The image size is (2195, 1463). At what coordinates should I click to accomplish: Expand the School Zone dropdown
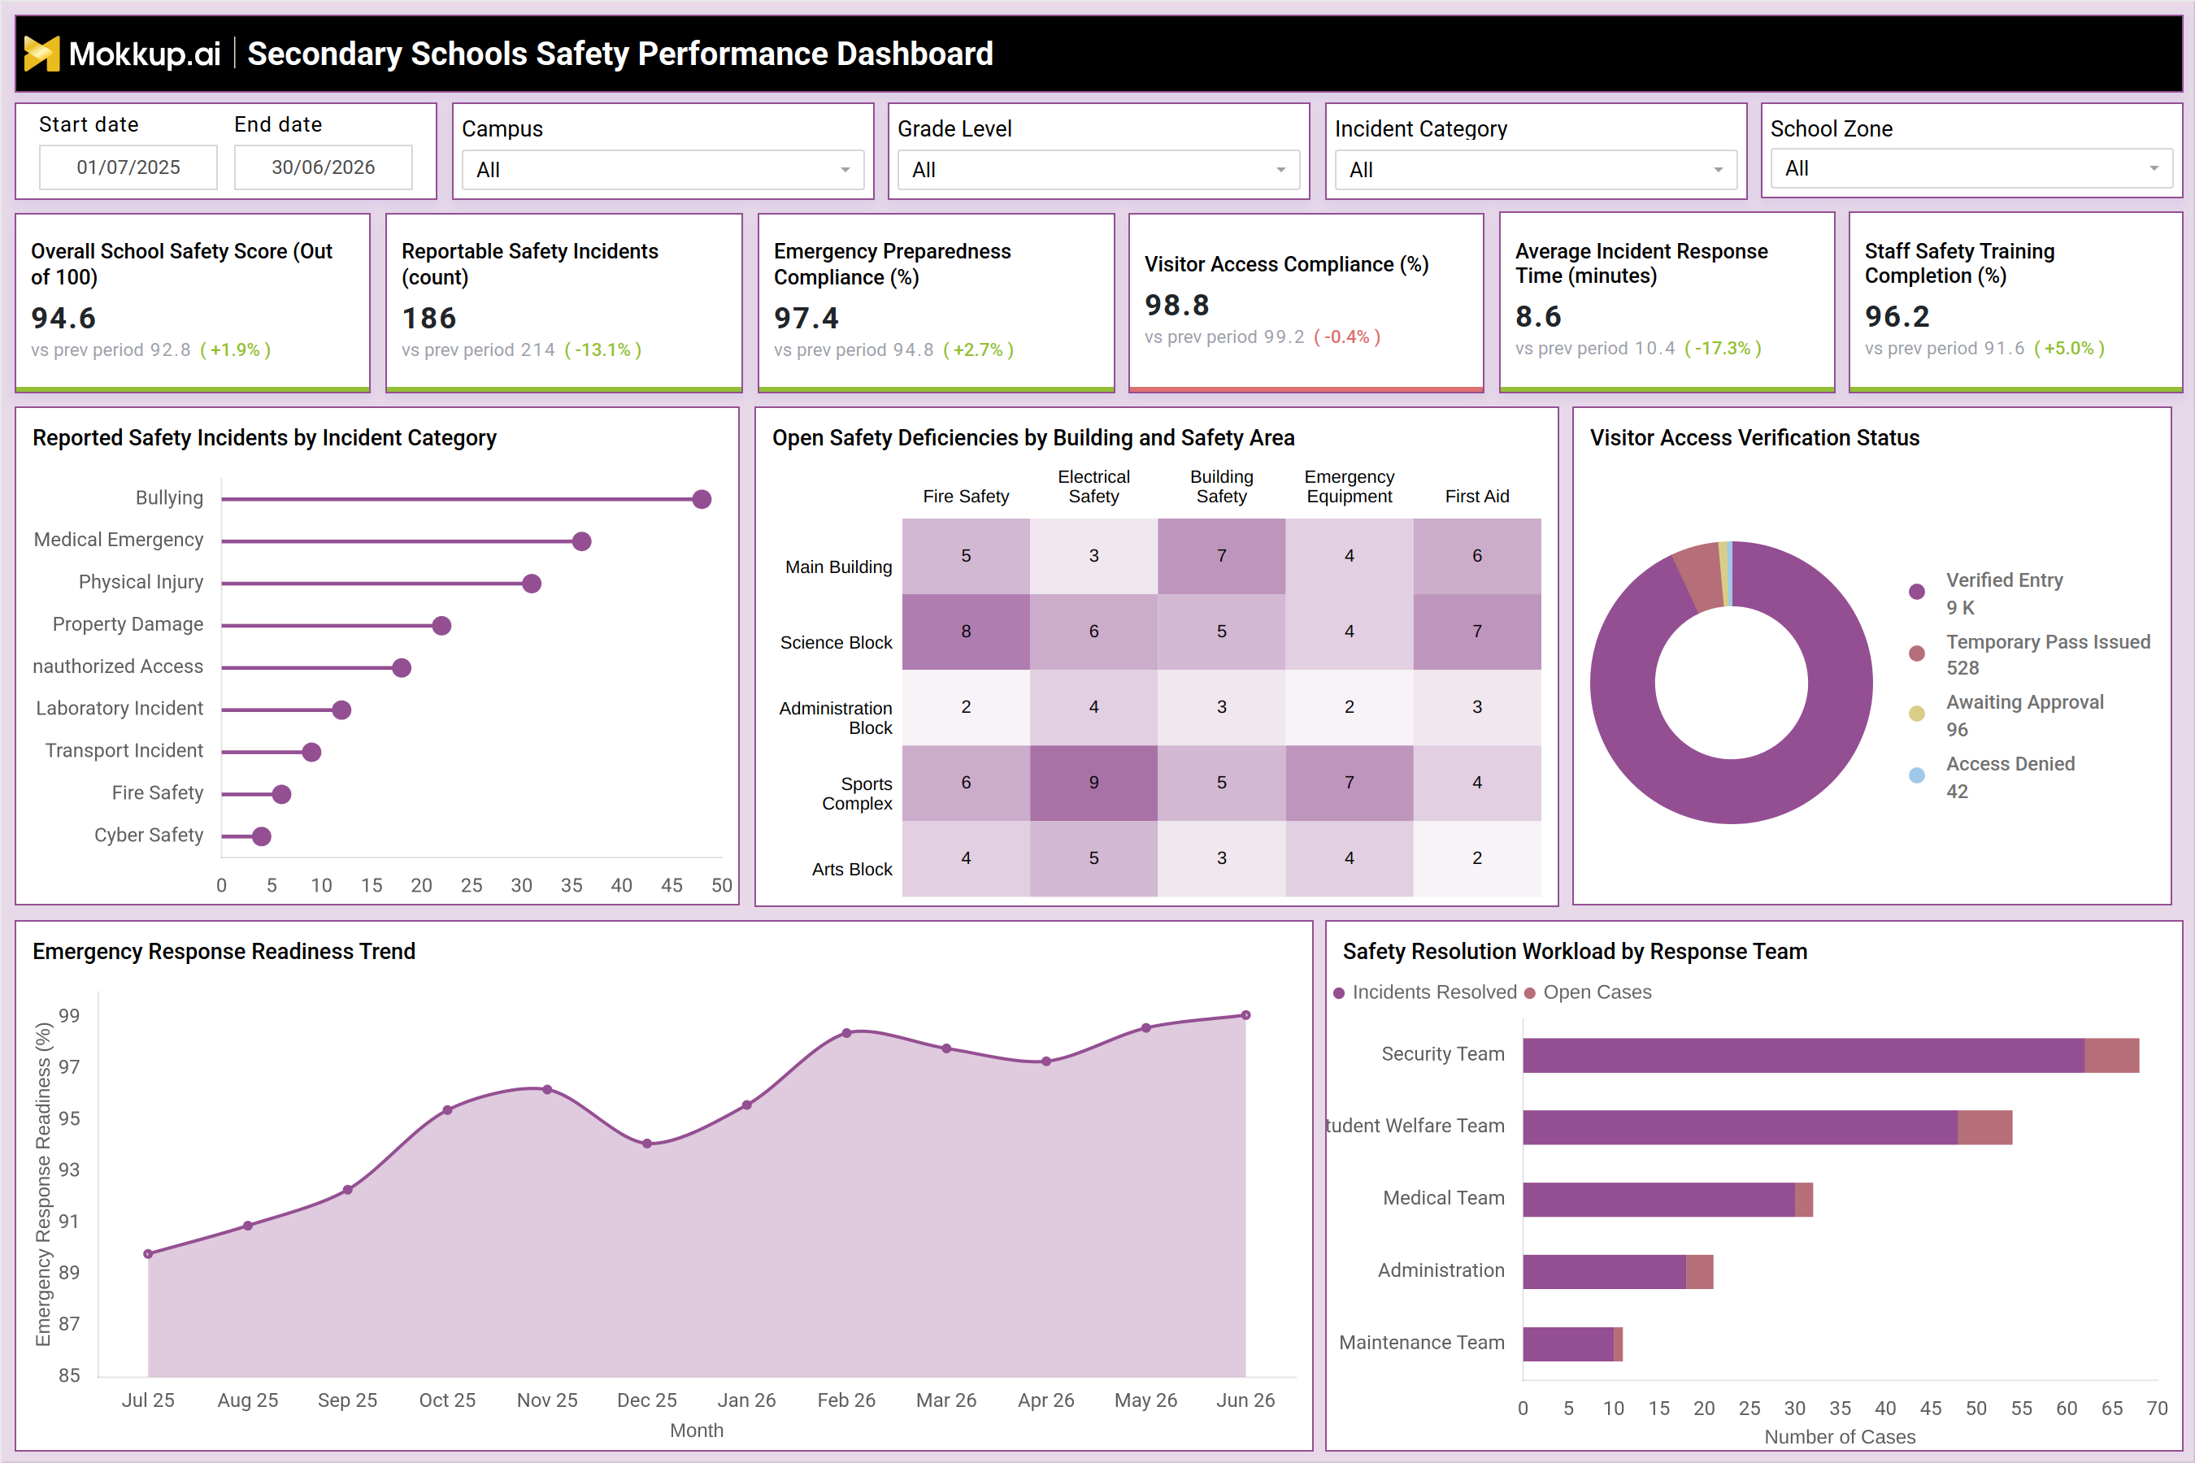click(1971, 169)
